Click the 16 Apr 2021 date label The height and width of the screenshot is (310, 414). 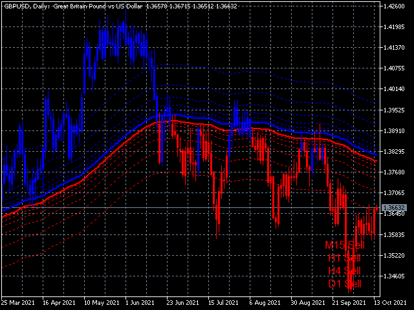coord(58,302)
